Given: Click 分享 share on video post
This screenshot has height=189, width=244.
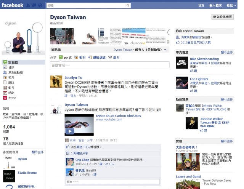Looking at the screenshot, I should (x=90, y=140).
